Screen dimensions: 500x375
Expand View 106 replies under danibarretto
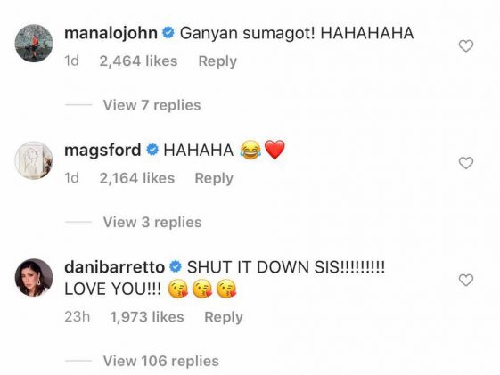161,361
